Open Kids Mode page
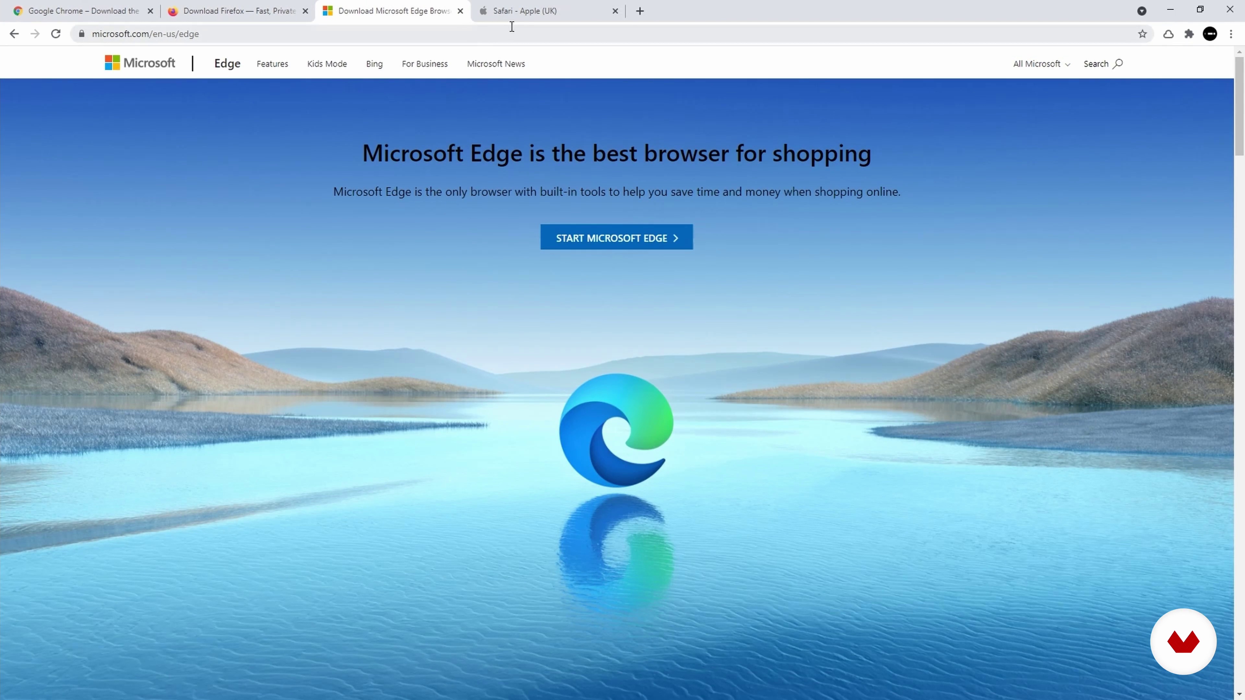Screen dimensions: 1245x700 pyautogui.click(x=327, y=64)
